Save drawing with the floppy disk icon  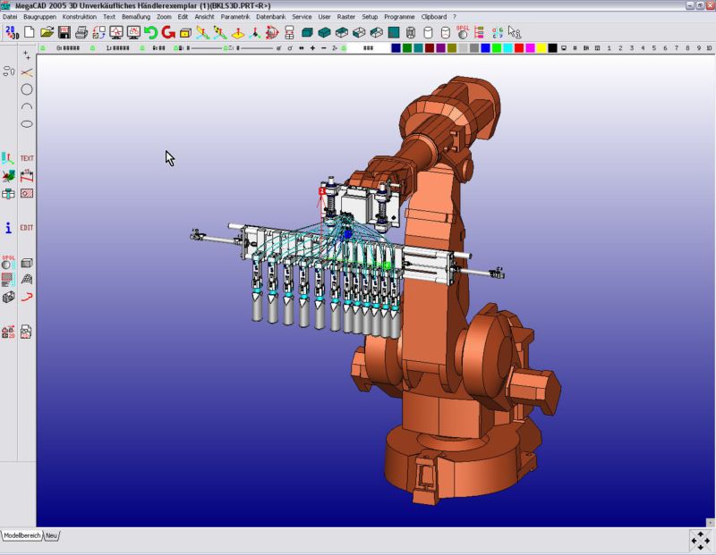coord(64,32)
